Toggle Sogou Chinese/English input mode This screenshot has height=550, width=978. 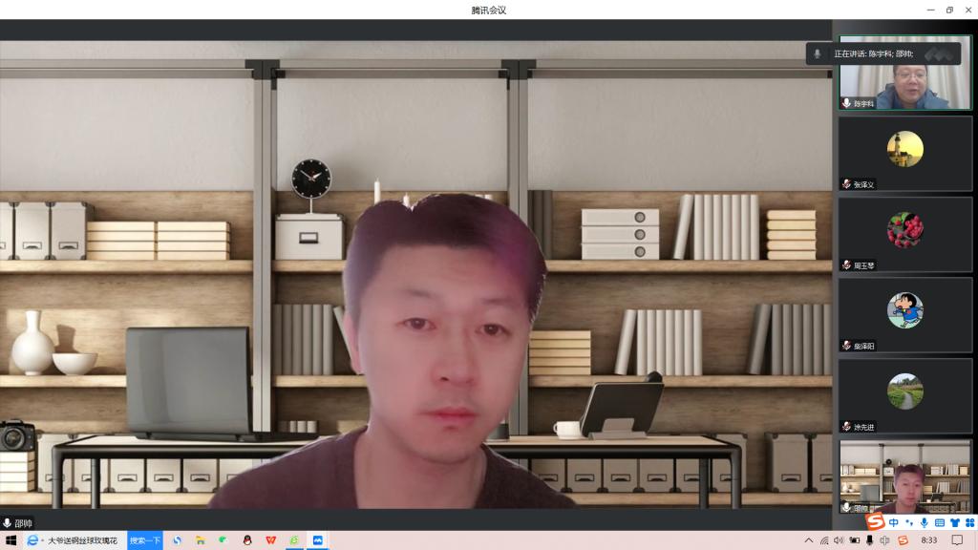(x=893, y=523)
